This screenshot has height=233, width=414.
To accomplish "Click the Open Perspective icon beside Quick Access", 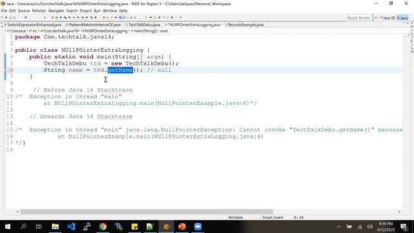I will pyautogui.click(x=376, y=17).
